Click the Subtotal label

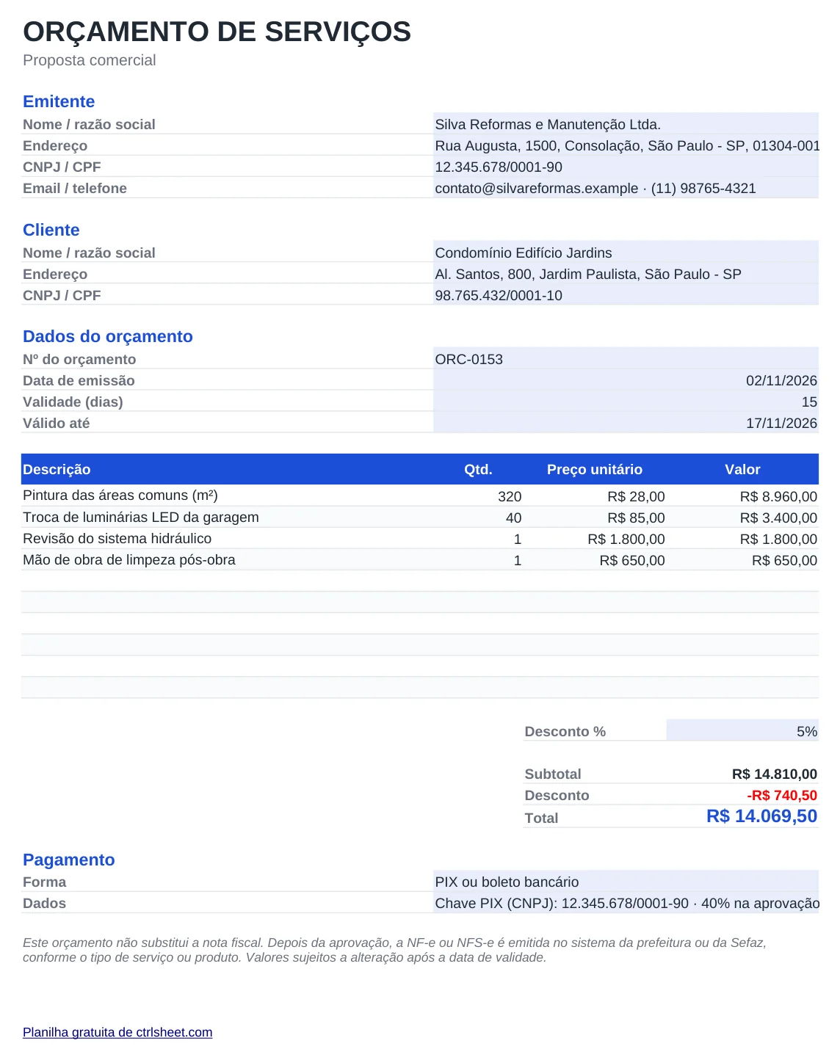click(552, 774)
